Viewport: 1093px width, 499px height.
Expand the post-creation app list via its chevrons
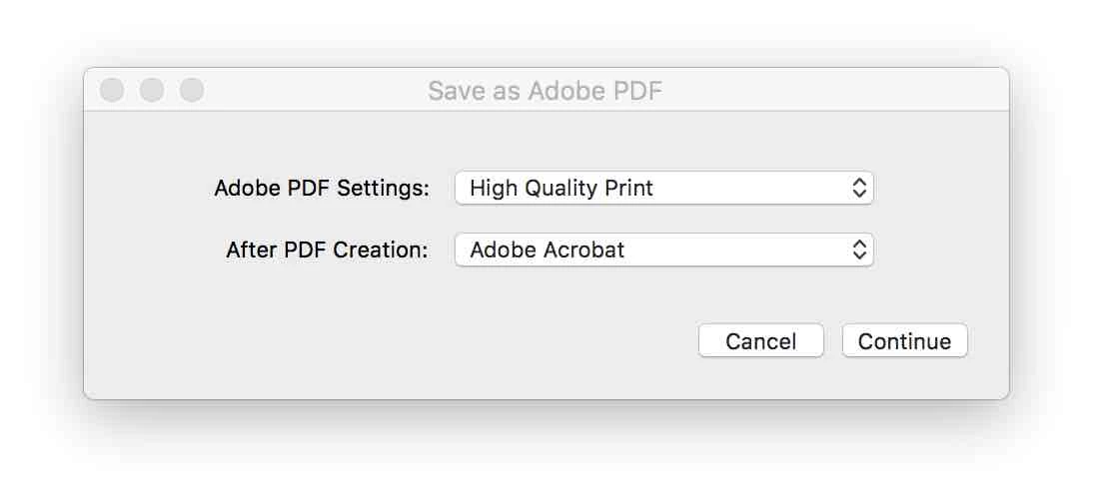(x=858, y=249)
